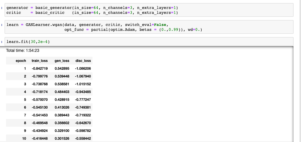Select gen_loss value 0.356602
The image size is (301, 142).
tap(62, 123)
